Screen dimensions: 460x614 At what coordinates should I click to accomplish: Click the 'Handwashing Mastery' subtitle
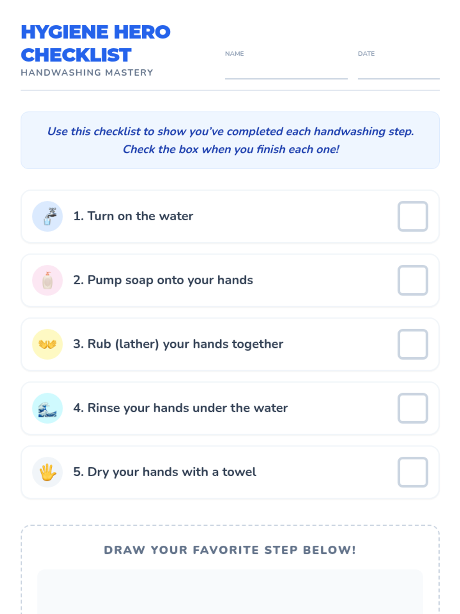pyautogui.click(x=87, y=73)
